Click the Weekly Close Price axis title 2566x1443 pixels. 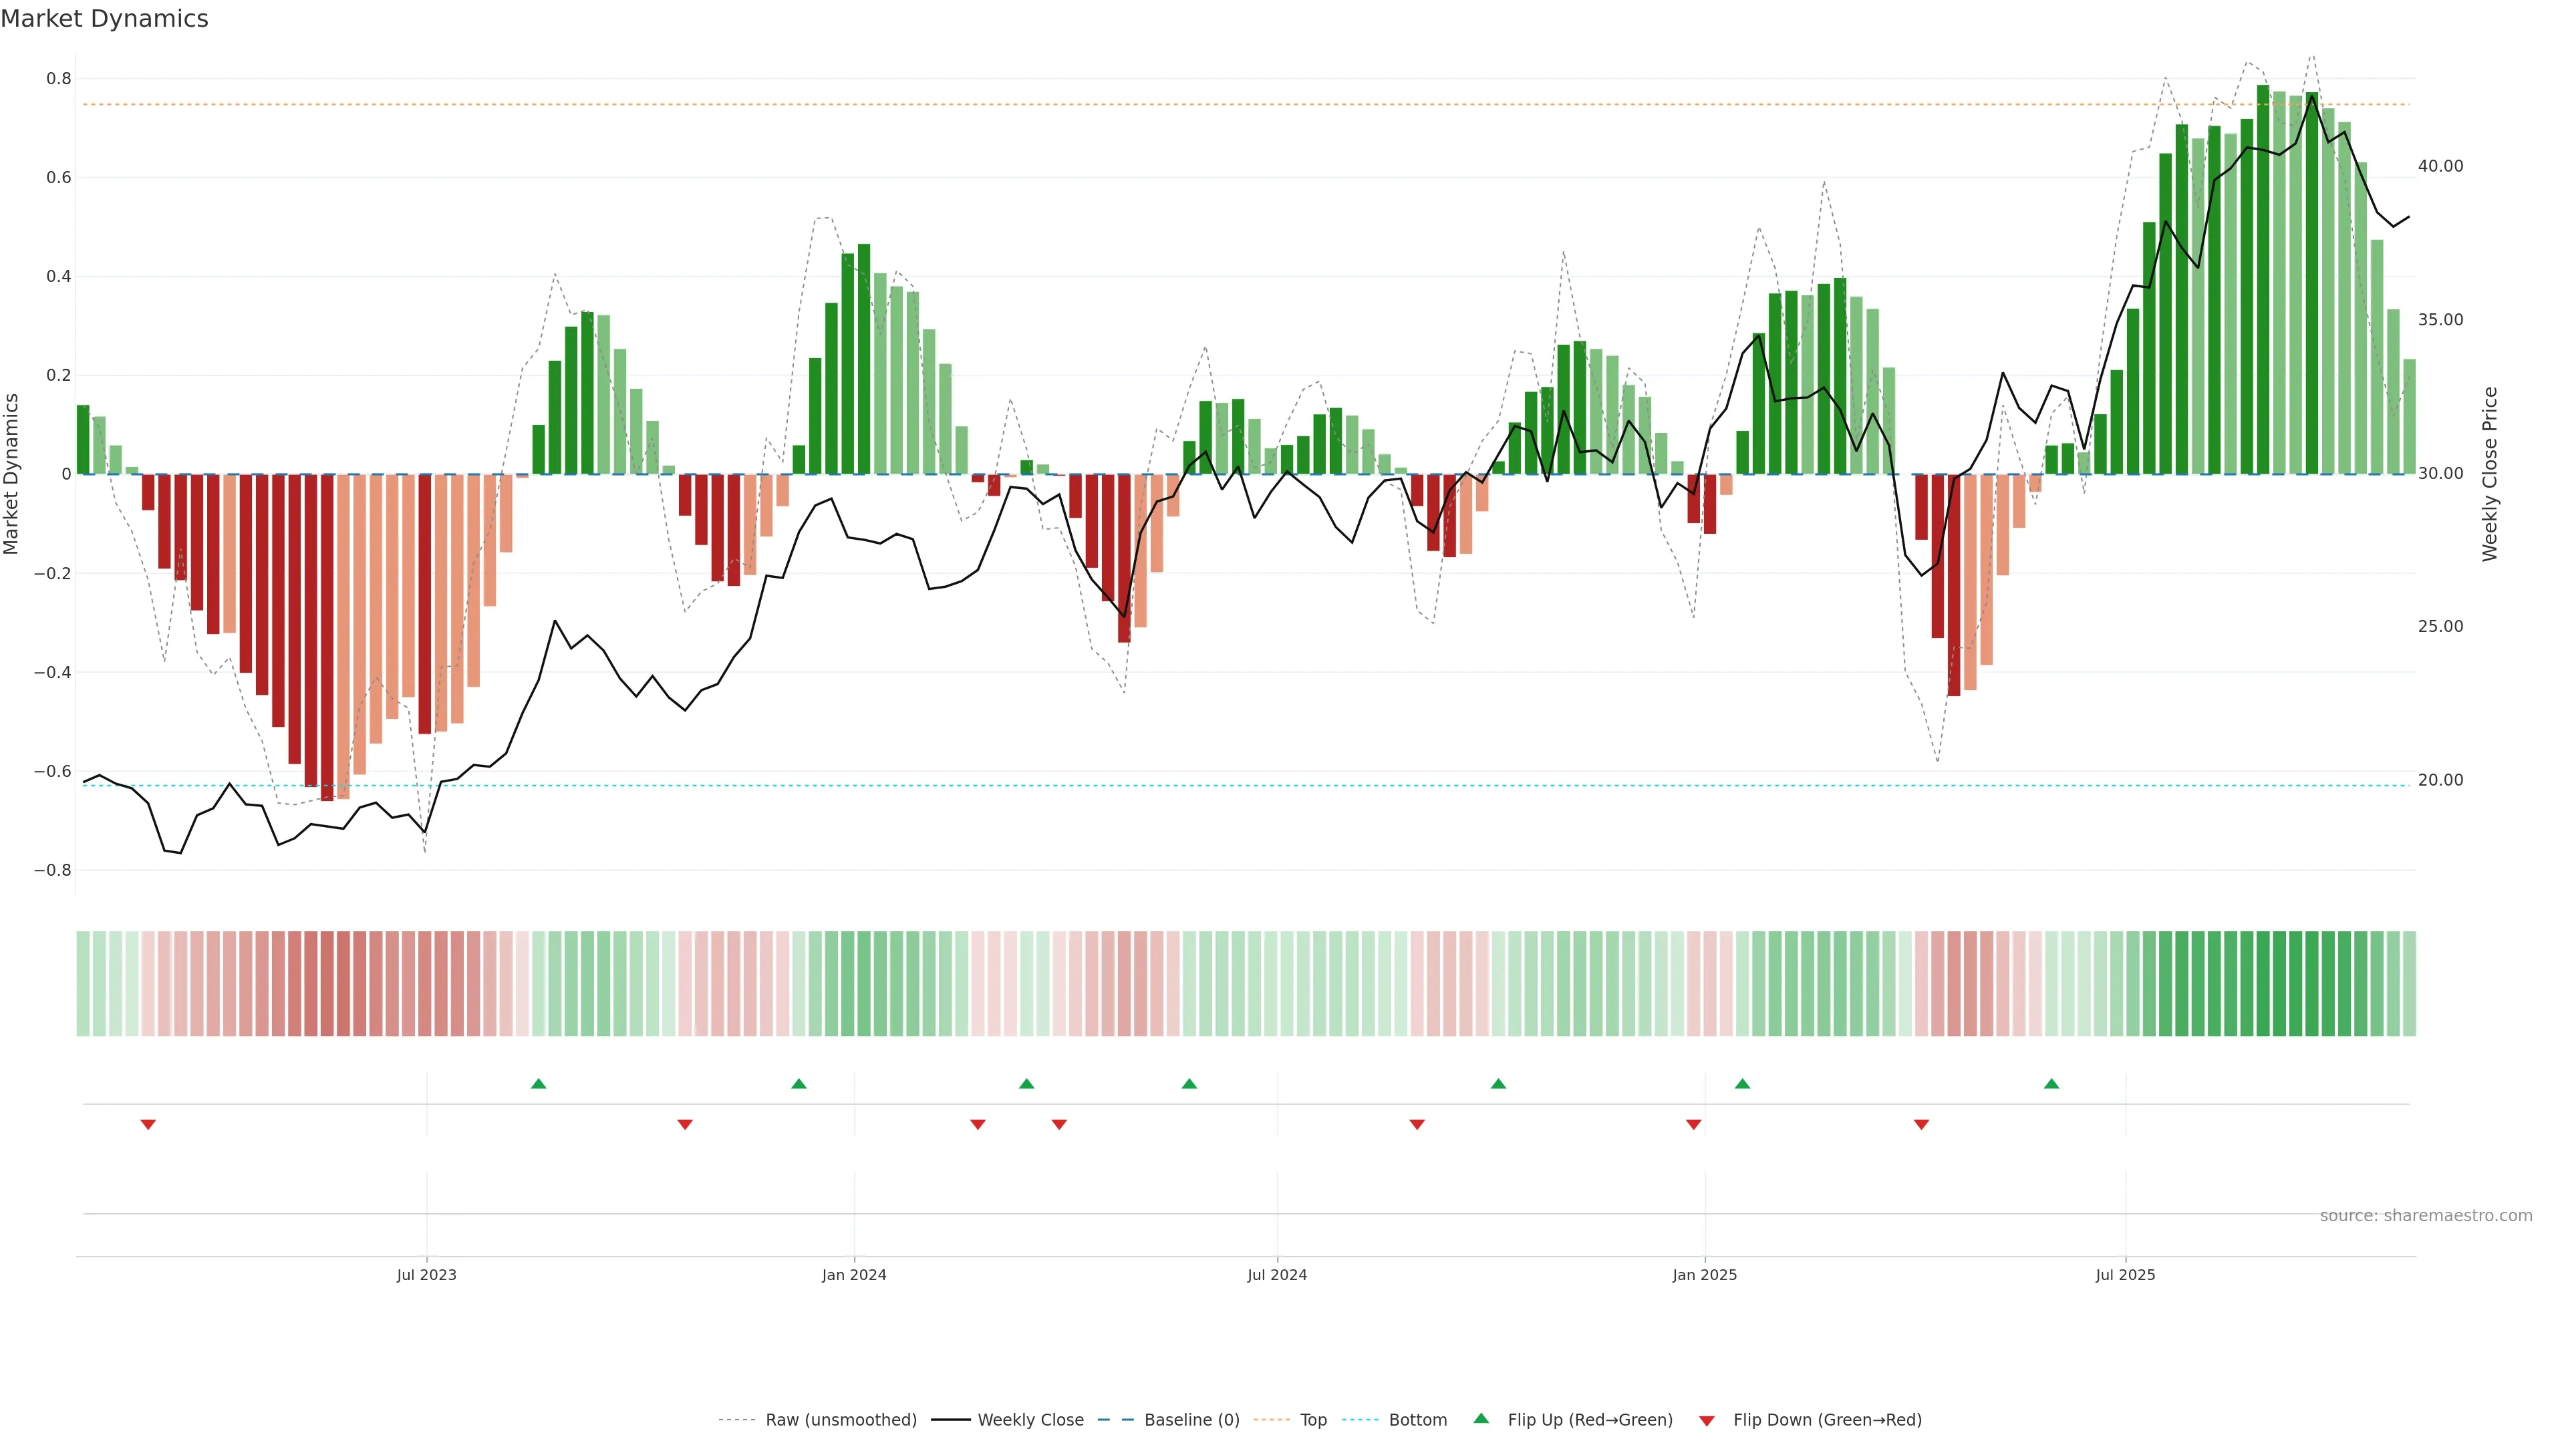pos(2489,474)
